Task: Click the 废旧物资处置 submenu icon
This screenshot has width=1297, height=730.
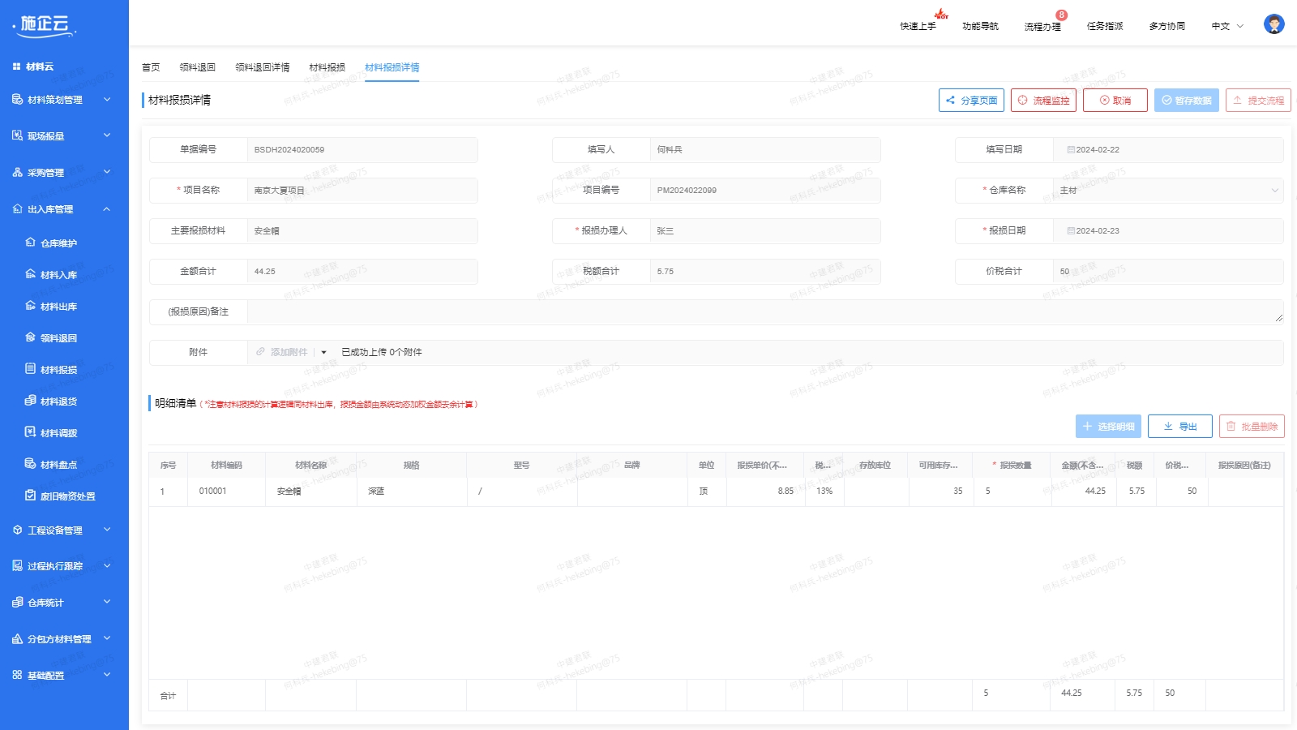Action: (30, 496)
